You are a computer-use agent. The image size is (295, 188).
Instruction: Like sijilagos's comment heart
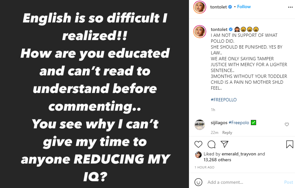[x=287, y=124]
